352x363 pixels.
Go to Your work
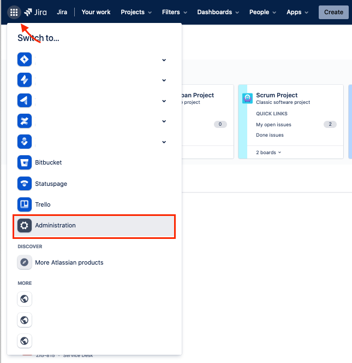96,12
